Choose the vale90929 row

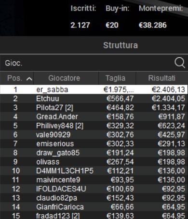[x=94, y=134]
